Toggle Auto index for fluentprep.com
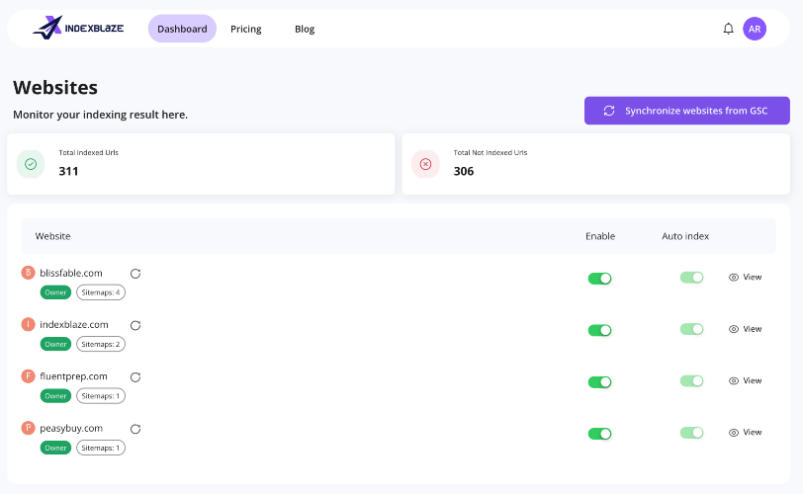803x494 pixels. [692, 380]
